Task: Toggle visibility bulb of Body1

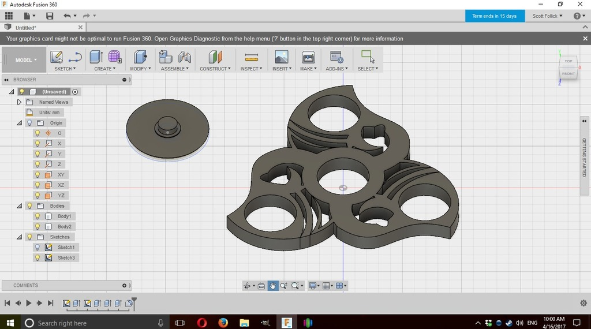Action: 38,216
